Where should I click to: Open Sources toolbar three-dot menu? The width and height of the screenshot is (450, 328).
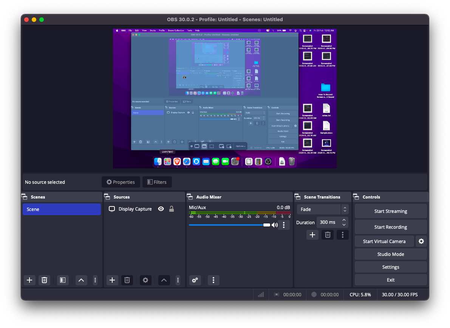pos(178,280)
